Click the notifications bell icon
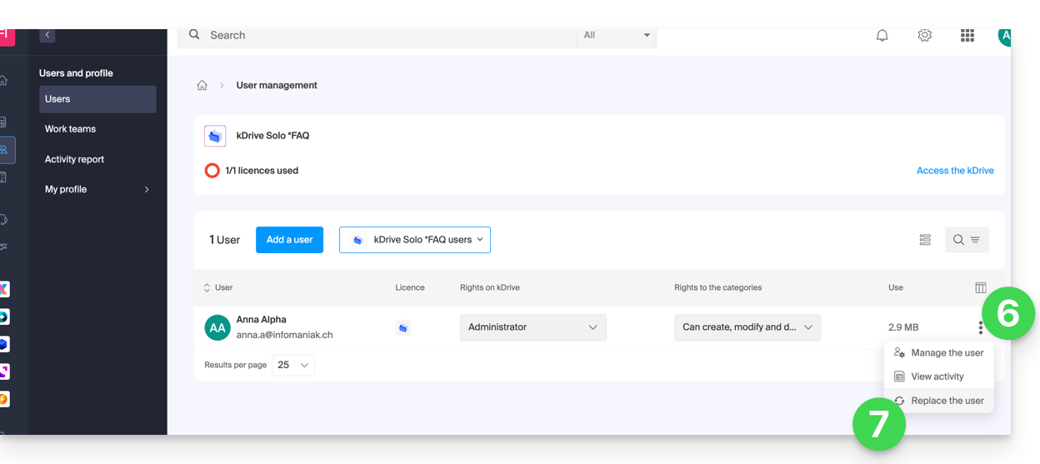The image size is (1040, 464). pos(882,36)
